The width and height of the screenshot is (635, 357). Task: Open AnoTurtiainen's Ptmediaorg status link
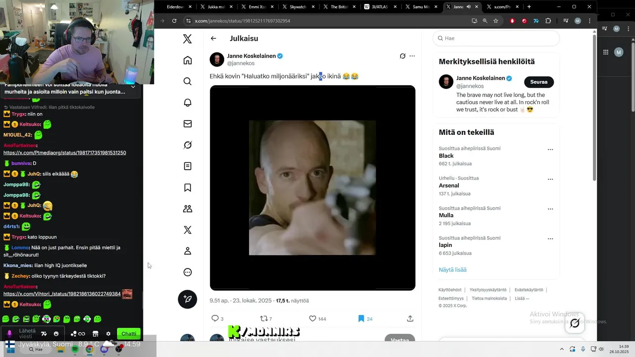tap(64, 153)
